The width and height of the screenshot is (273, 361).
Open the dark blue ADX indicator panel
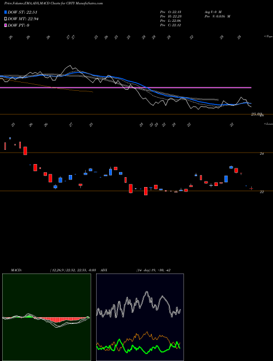[140, 317]
